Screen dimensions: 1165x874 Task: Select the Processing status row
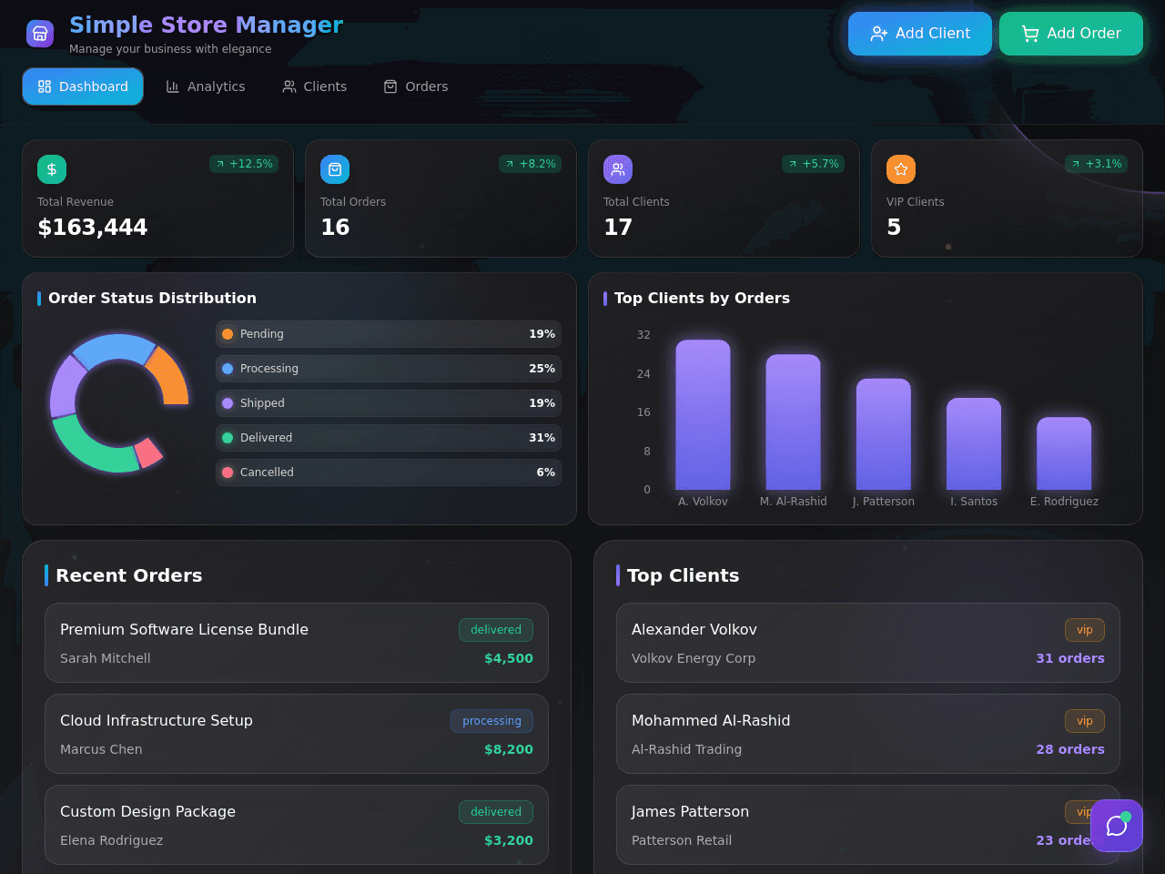click(x=389, y=369)
